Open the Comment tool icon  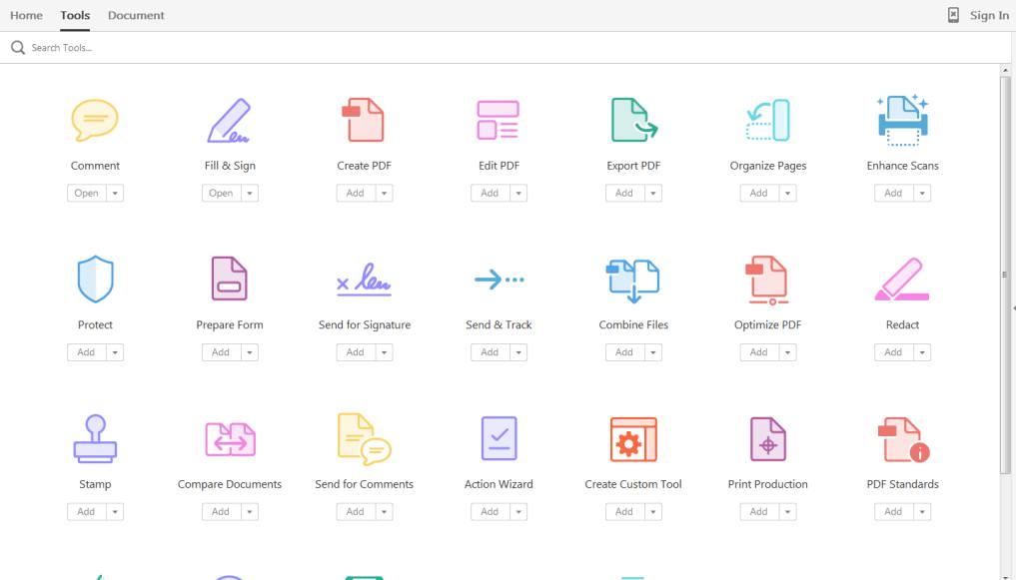[x=95, y=121]
